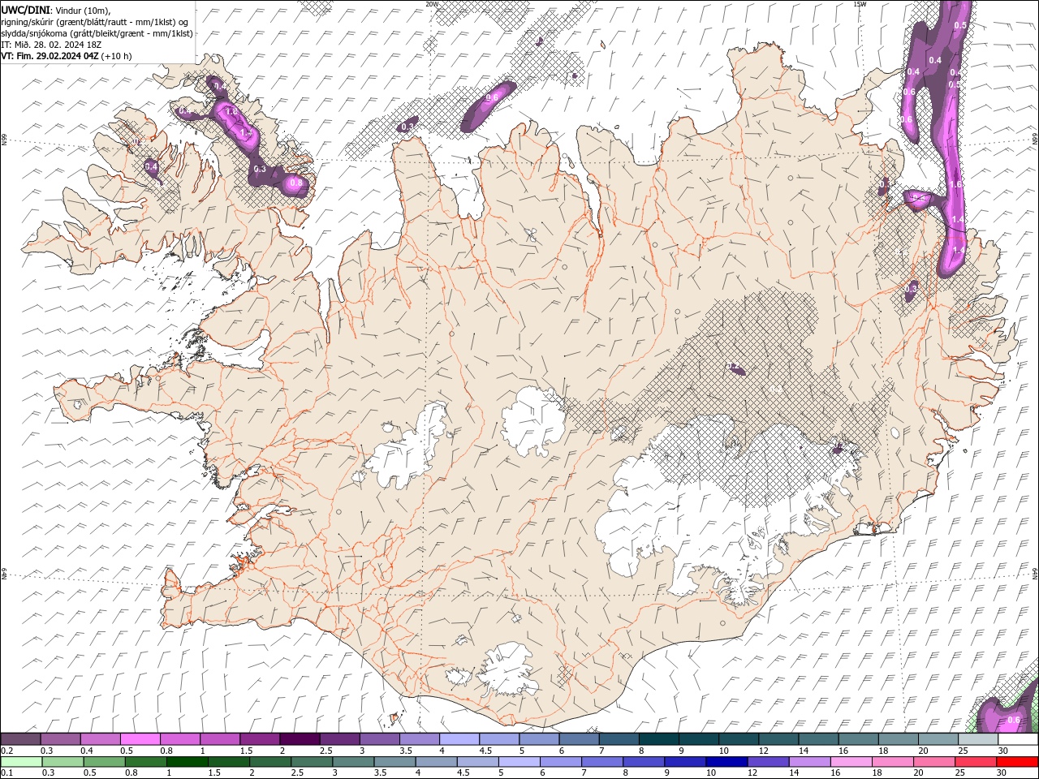The width and height of the screenshot is (1039, 779).
Task: Pick the 0.8 swatch in the upper snow legend row
Action: click(179, 739)
